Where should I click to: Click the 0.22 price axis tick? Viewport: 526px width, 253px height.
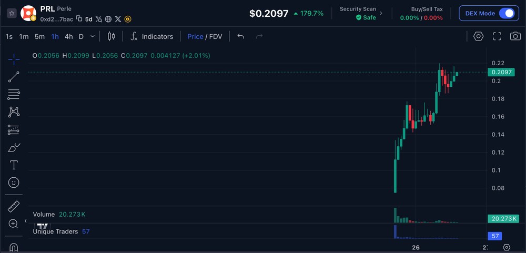498,63
